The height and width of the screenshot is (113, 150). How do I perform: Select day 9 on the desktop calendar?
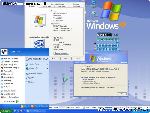(98, 49)
